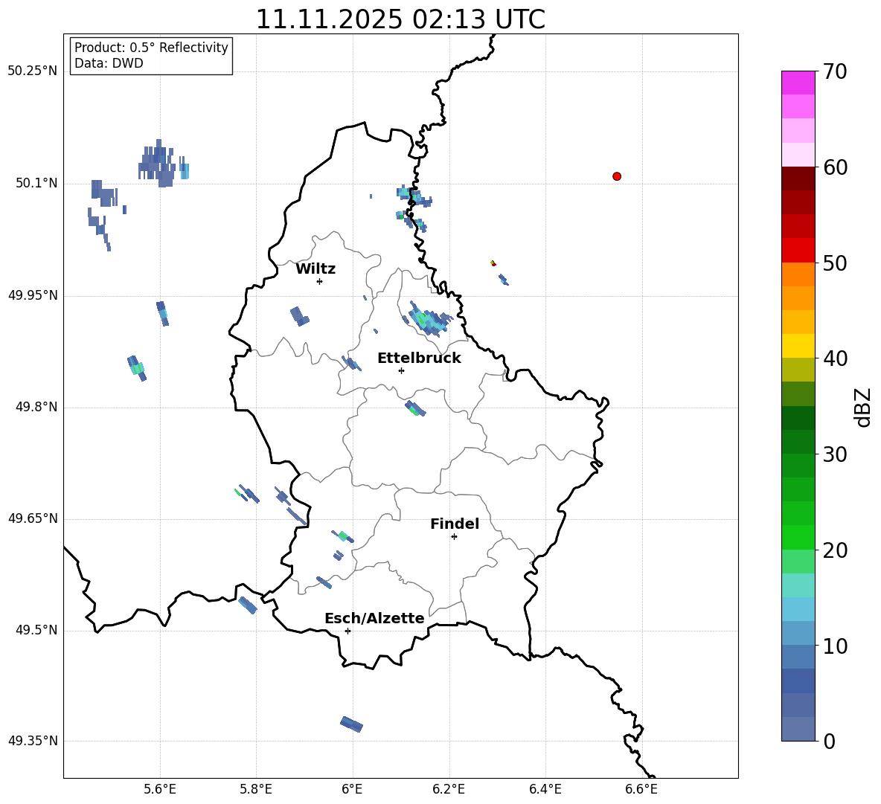Viewport: 881px width, 804px height.
Task: Click the 50 value on the colorbar
Action: (835, 263)
